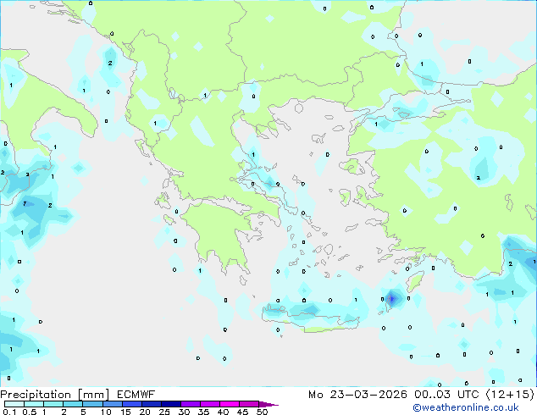
Task: Click the 10–15 mm legend swatch
Action: click(113, 404)
